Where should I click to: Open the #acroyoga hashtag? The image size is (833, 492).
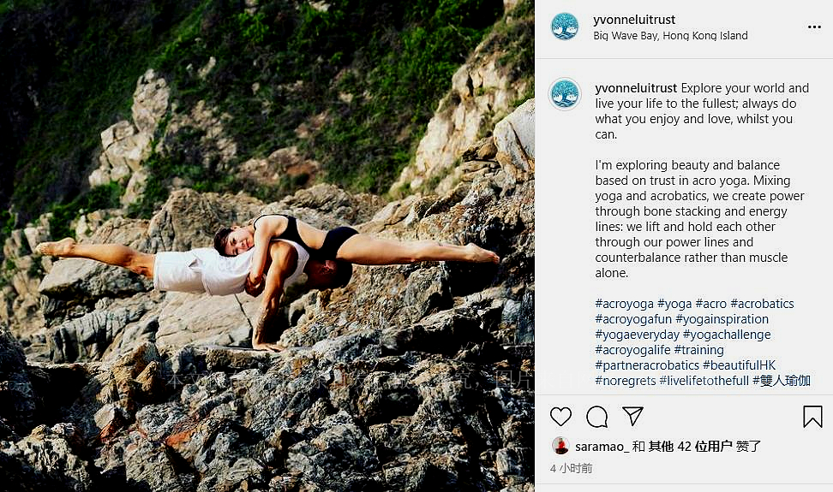(x=624, y=304)
